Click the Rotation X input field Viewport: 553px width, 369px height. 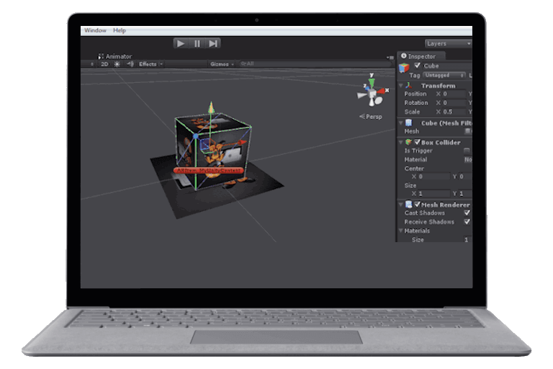[x=454, y=103]
